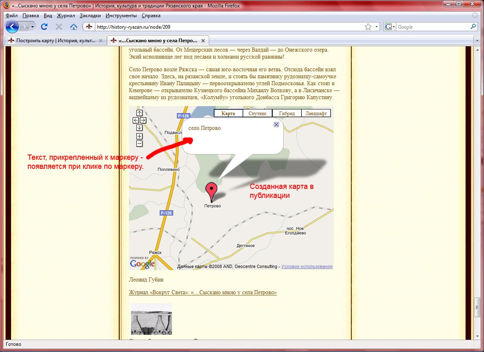The image size is (484, 352).
Task: Click the Ряжск label on the map
Action: tap(155, 252)
